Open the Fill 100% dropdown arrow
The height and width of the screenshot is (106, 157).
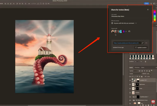click(151, 76)
